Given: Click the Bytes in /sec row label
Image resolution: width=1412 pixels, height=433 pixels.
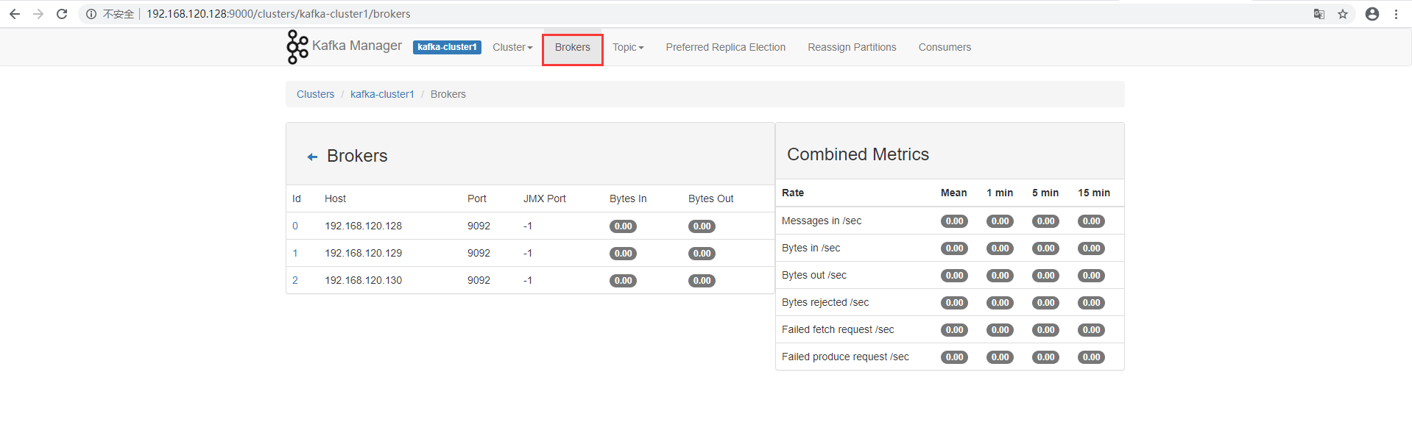Looking at the screenshot, I should (x=811, y=248).
